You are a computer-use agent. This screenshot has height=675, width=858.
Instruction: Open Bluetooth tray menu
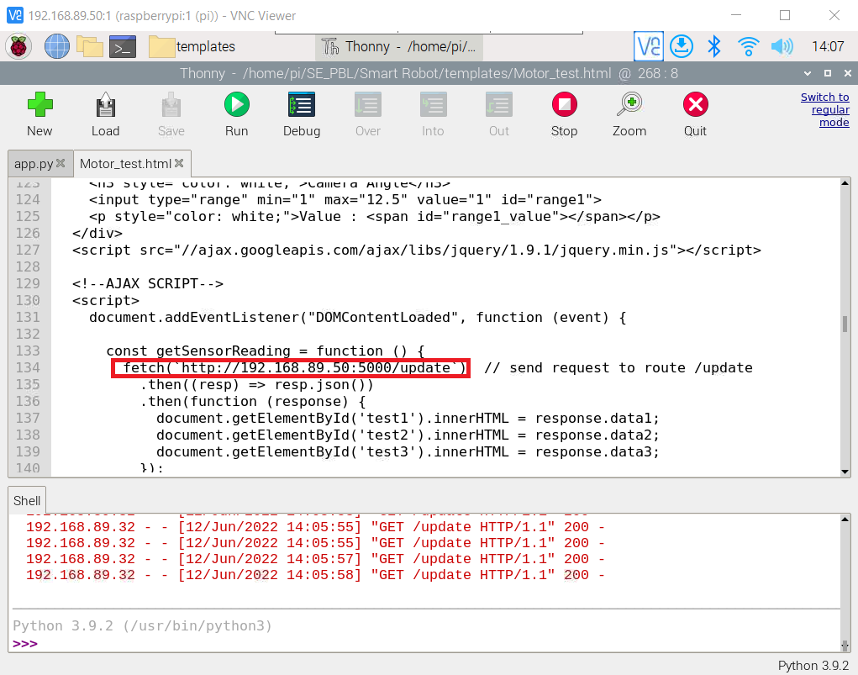click(714, 46)
